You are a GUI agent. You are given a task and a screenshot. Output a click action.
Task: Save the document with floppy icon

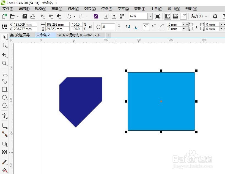click(x=25, y=16)
